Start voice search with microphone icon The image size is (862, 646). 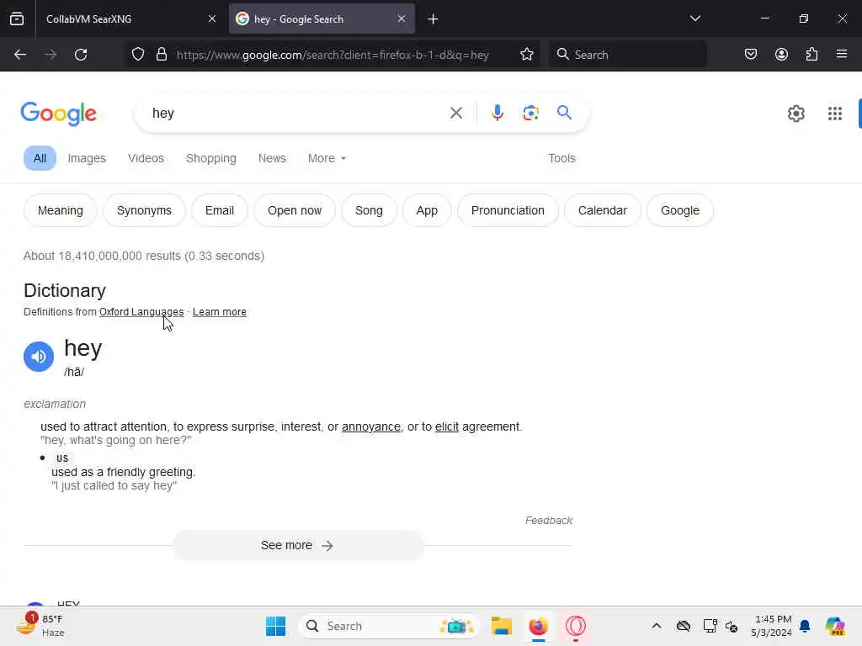[x=497, y=114]
